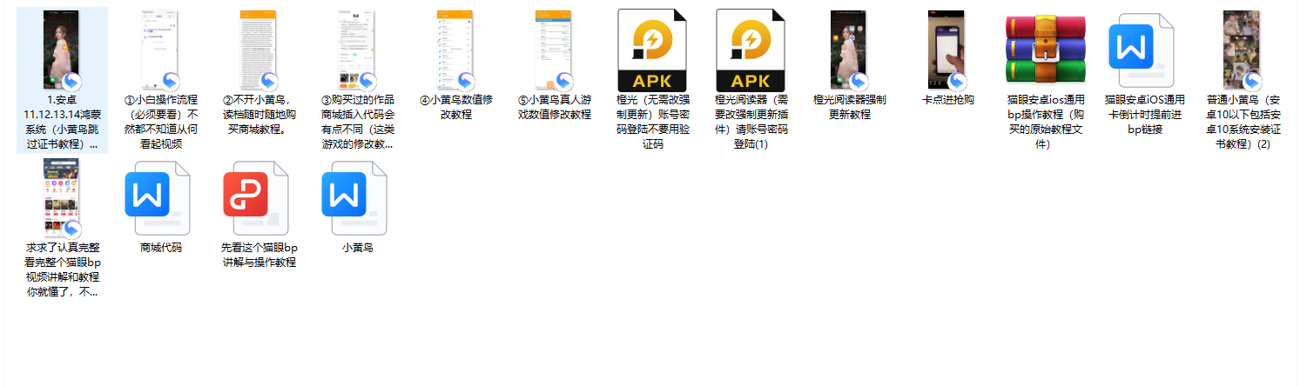
Task: Click the 橙光阅读器（需要改强制更新插件）APK icon
Action: point(751,50)
